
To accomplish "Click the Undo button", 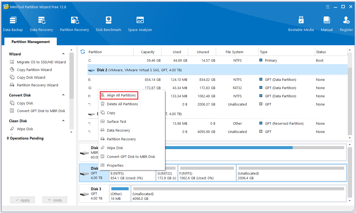I will click(x=55, y=200).
